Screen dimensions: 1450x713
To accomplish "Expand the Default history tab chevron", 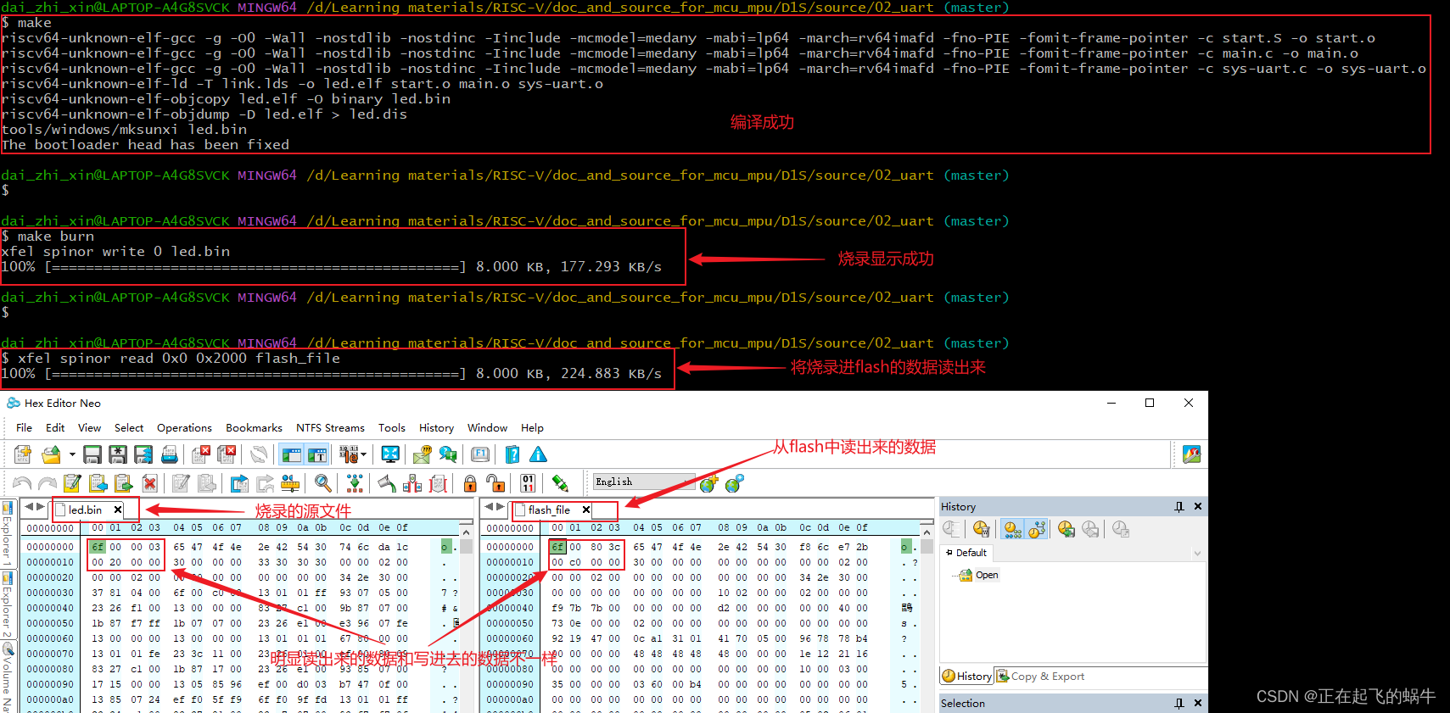I will click(x=1197, y=554).
